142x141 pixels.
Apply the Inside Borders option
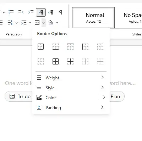pos(70,61)
